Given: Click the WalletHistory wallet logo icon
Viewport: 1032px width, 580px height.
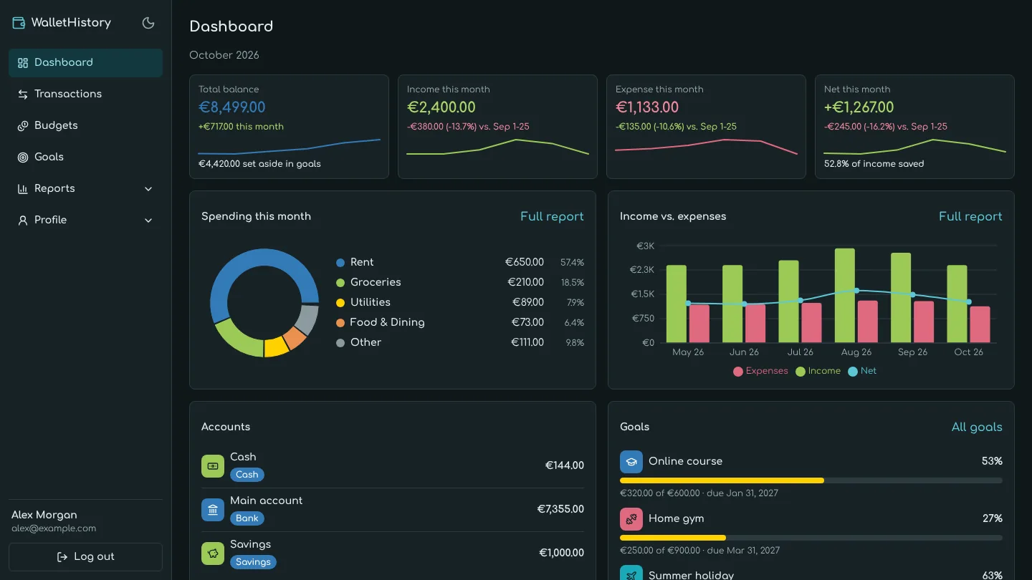Looking at the screenshot, I should (x=19, y=23).
